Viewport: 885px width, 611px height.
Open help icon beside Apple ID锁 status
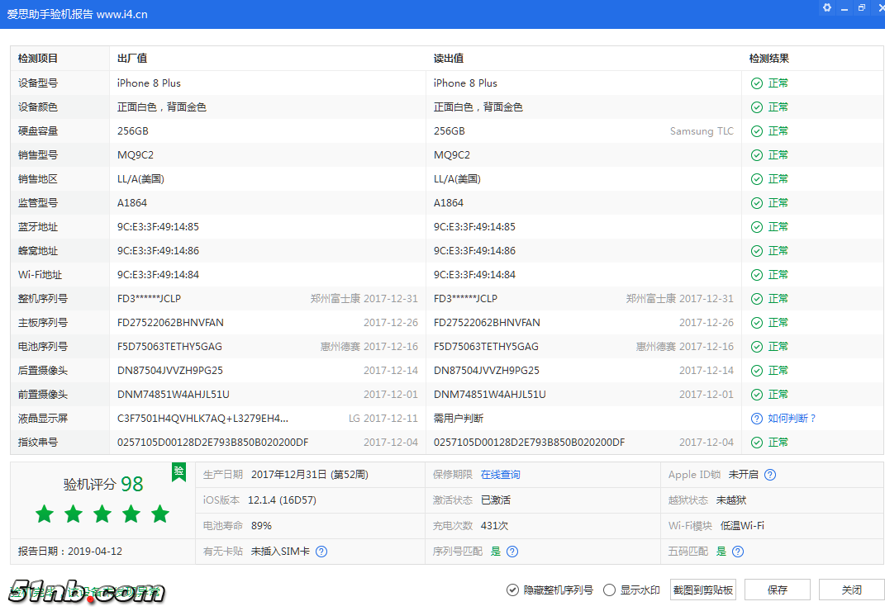[x=769, y=475]
